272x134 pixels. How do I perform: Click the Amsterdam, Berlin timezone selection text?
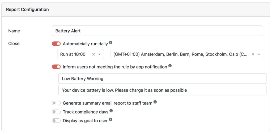coord(181,54)
